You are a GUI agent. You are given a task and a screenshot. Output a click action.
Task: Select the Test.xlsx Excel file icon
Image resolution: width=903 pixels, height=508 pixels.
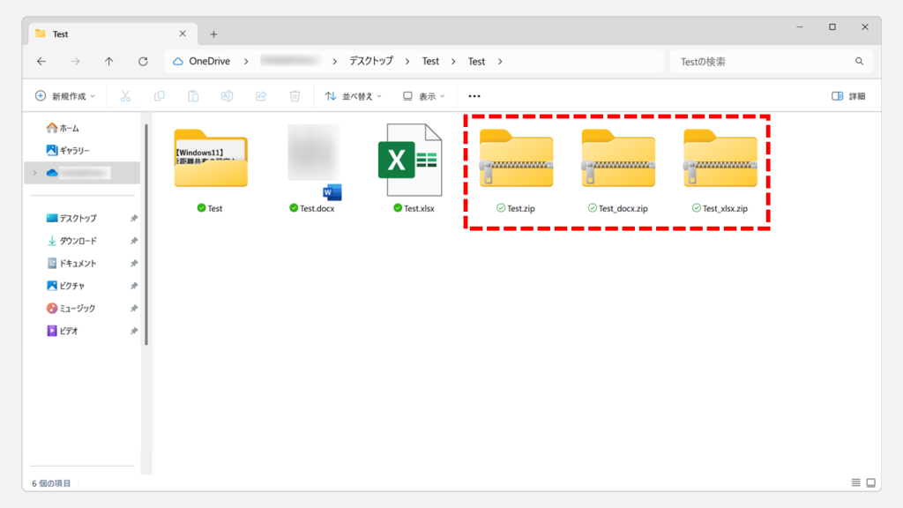(410, 160)
